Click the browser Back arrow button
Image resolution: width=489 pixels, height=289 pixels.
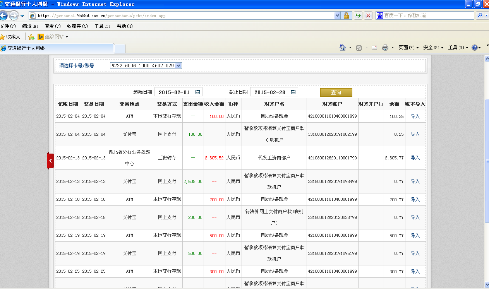click(3, 15)
